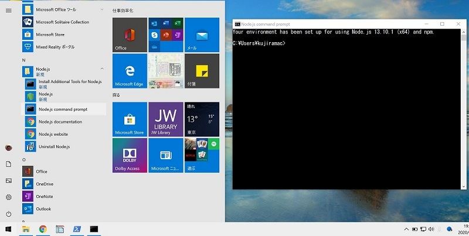The height and width of the screenshot is (236, 469).
Task: Open File Explorer from the taskbar
Action: click(x=26, y=229)
